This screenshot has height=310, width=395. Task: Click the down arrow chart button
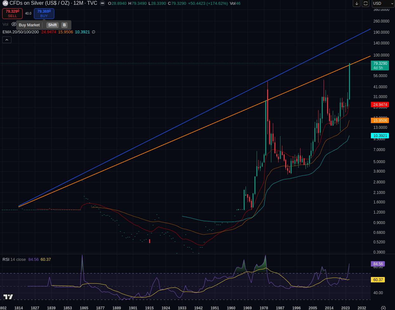(x=357, y=3)
